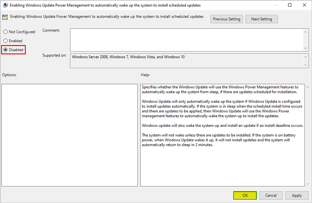Go to the Next Setting

coord(261,19)
